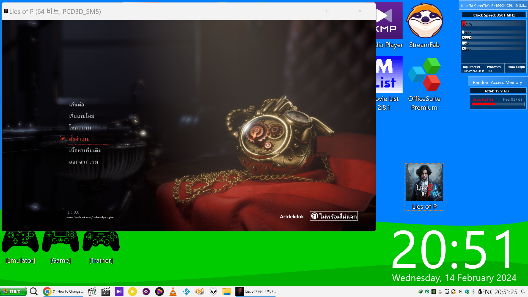Click Internet Download Manager tray icon
Screen dimensions: 528x297
(x=420, y=291)
